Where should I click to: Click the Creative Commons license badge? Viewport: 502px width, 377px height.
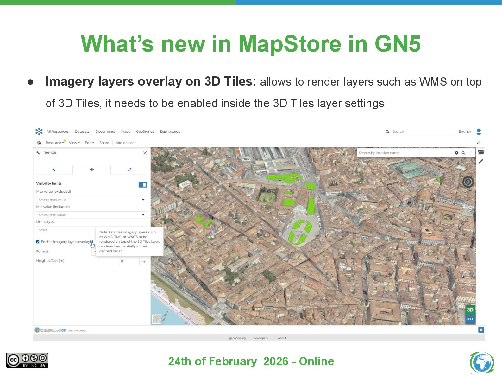[x=27, y=360]
